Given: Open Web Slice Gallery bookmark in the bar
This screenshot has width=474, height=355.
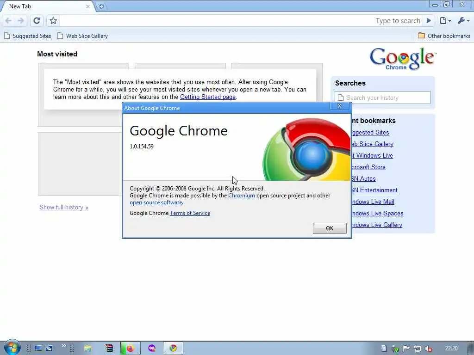Looking at the screenshot, I should click(82, 36).
